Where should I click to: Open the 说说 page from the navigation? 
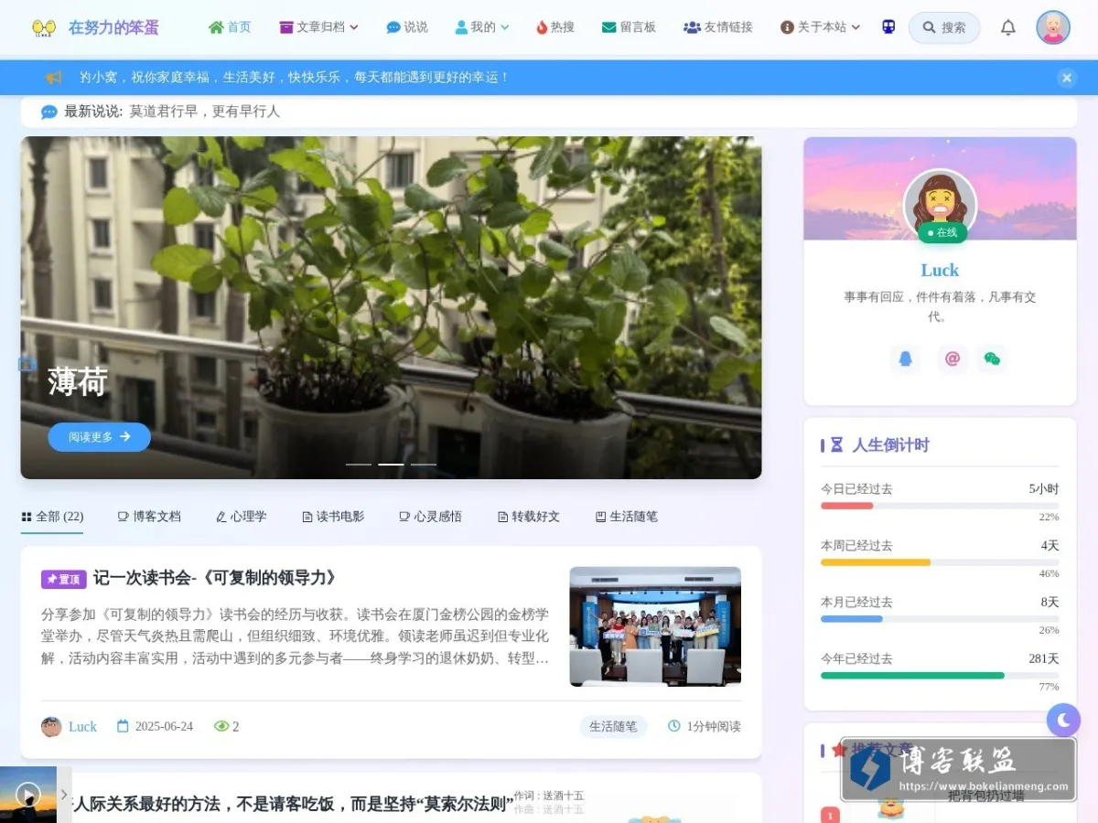[x=407, y=27]
